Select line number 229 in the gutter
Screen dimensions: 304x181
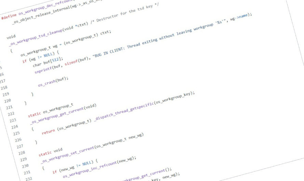click(x=22, y=160)
